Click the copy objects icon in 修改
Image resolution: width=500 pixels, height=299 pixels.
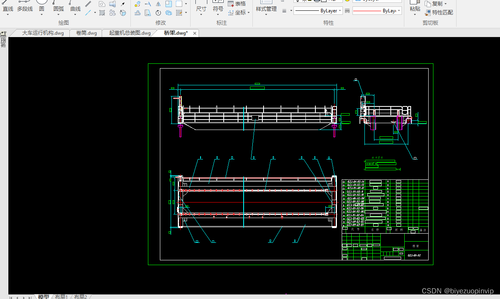(x=169, y=13)
